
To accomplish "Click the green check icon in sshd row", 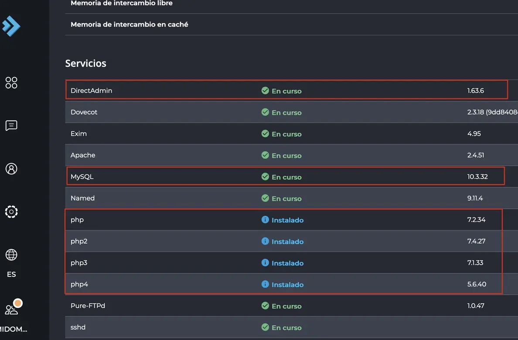I will coord(265,327).
